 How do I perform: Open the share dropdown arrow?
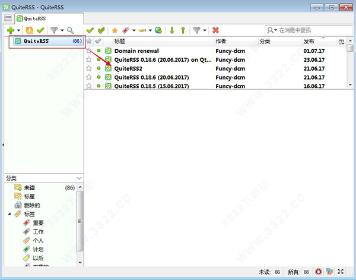(x=150, y=30)
